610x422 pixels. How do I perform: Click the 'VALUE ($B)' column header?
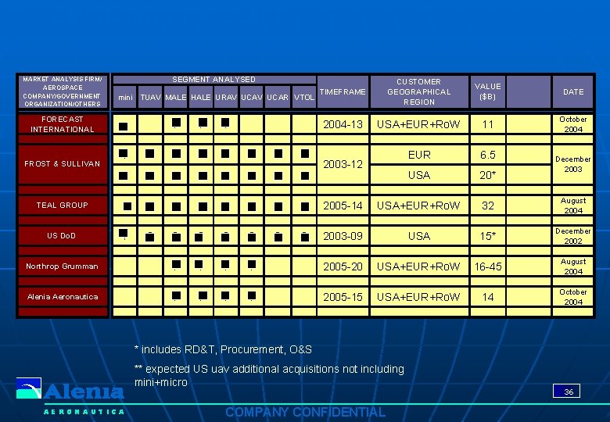tap(488, 91)
